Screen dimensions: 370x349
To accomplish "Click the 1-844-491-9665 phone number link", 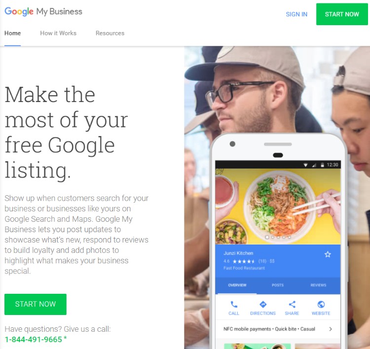I will point(33,339).
